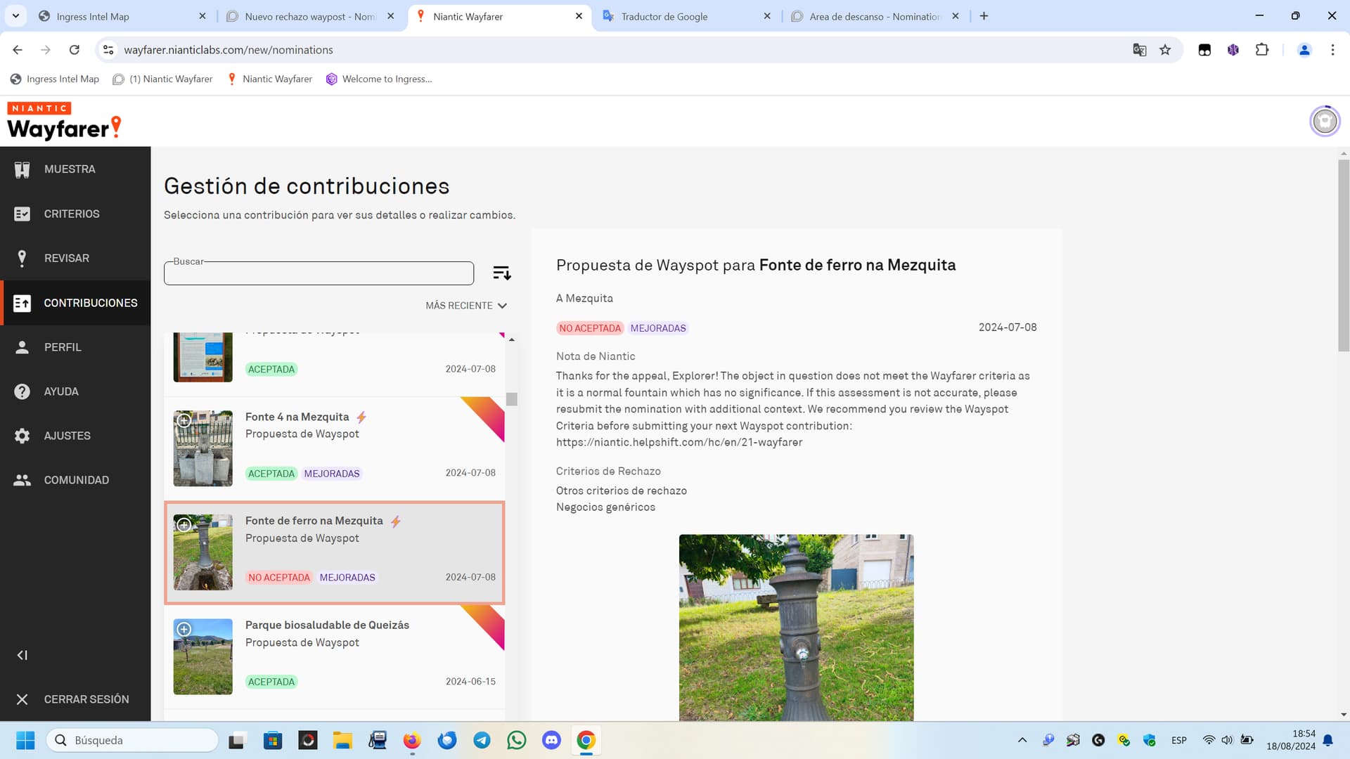Click the Revisar pin sidebar icon
The height and width of the screenshot is (759, 1350).
coord(22,258)
